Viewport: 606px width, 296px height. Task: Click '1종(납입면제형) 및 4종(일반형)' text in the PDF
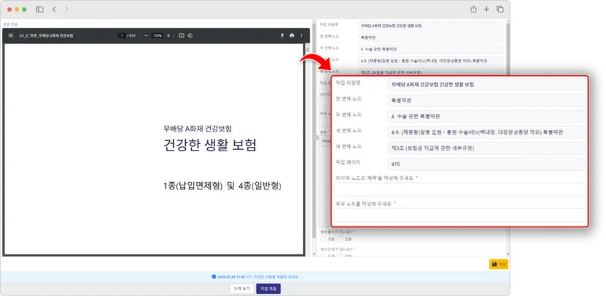click(222, 186)
